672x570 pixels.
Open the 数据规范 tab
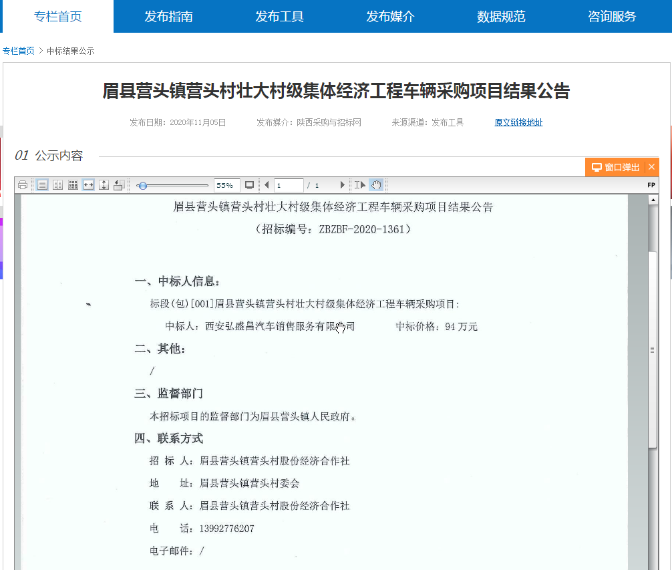pyautogui.click(x=501, y=16)
